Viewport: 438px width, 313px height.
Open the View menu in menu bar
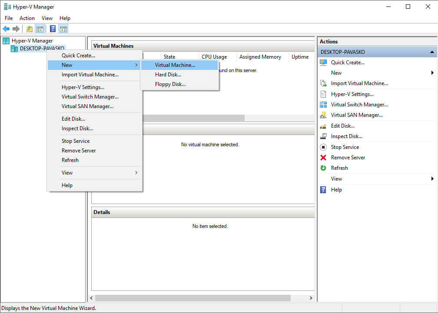47,18
